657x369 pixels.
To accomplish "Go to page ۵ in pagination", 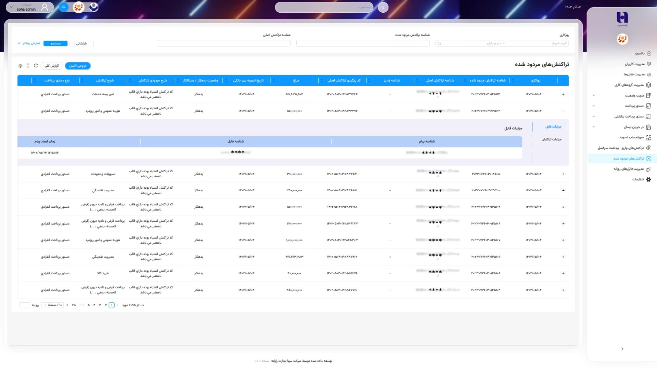I will (x=89, y=305).
